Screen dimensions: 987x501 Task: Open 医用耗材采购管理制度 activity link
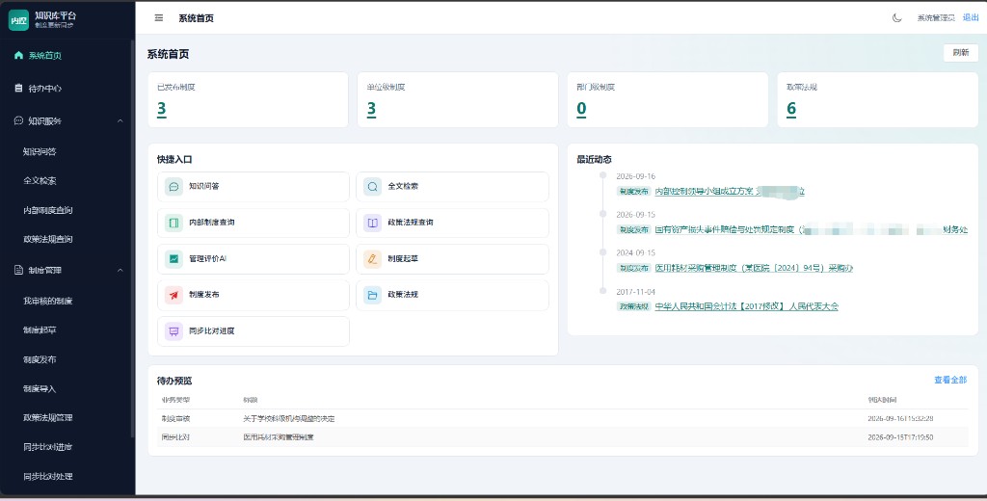tap(754, 268)
